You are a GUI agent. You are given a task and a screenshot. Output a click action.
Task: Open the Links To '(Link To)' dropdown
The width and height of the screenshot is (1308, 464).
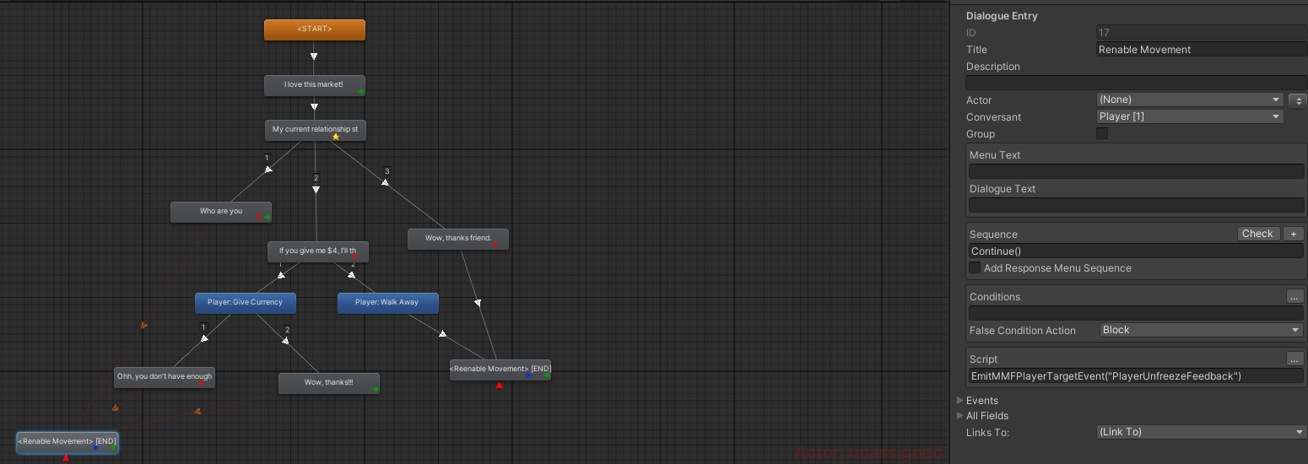[1202, 432]
